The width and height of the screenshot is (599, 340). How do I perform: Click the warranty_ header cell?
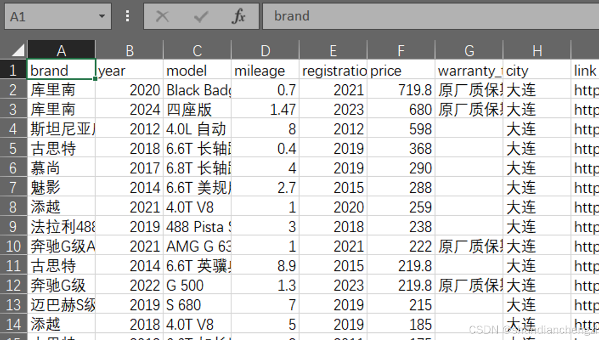tap(469, 70)
